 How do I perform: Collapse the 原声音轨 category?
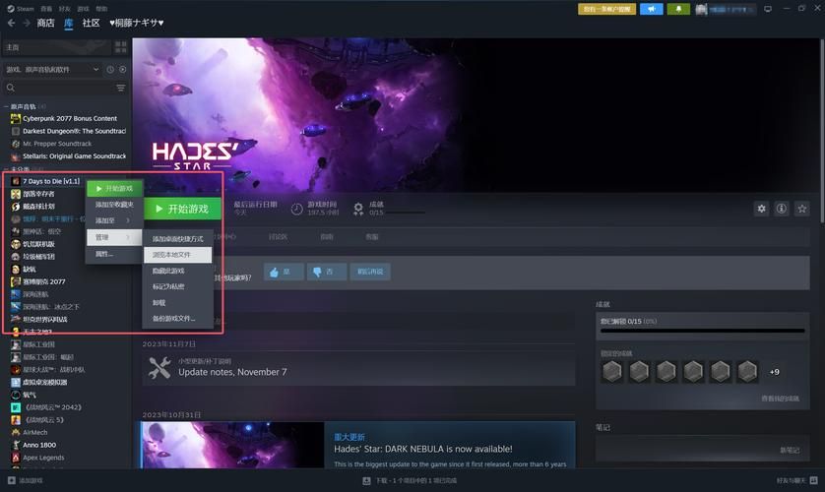[x=6, y=106]
